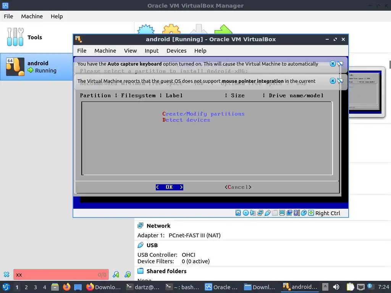This screenshot has width=391, height=293.
Task: Switch to workspace 4
Action: (x=45, y=287)
